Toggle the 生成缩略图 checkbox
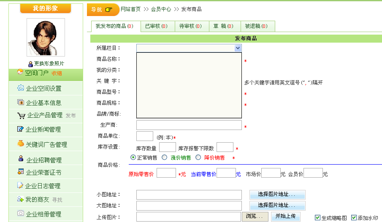The width and height of the screenshot is (382, 222). click(x=317, y=217)
